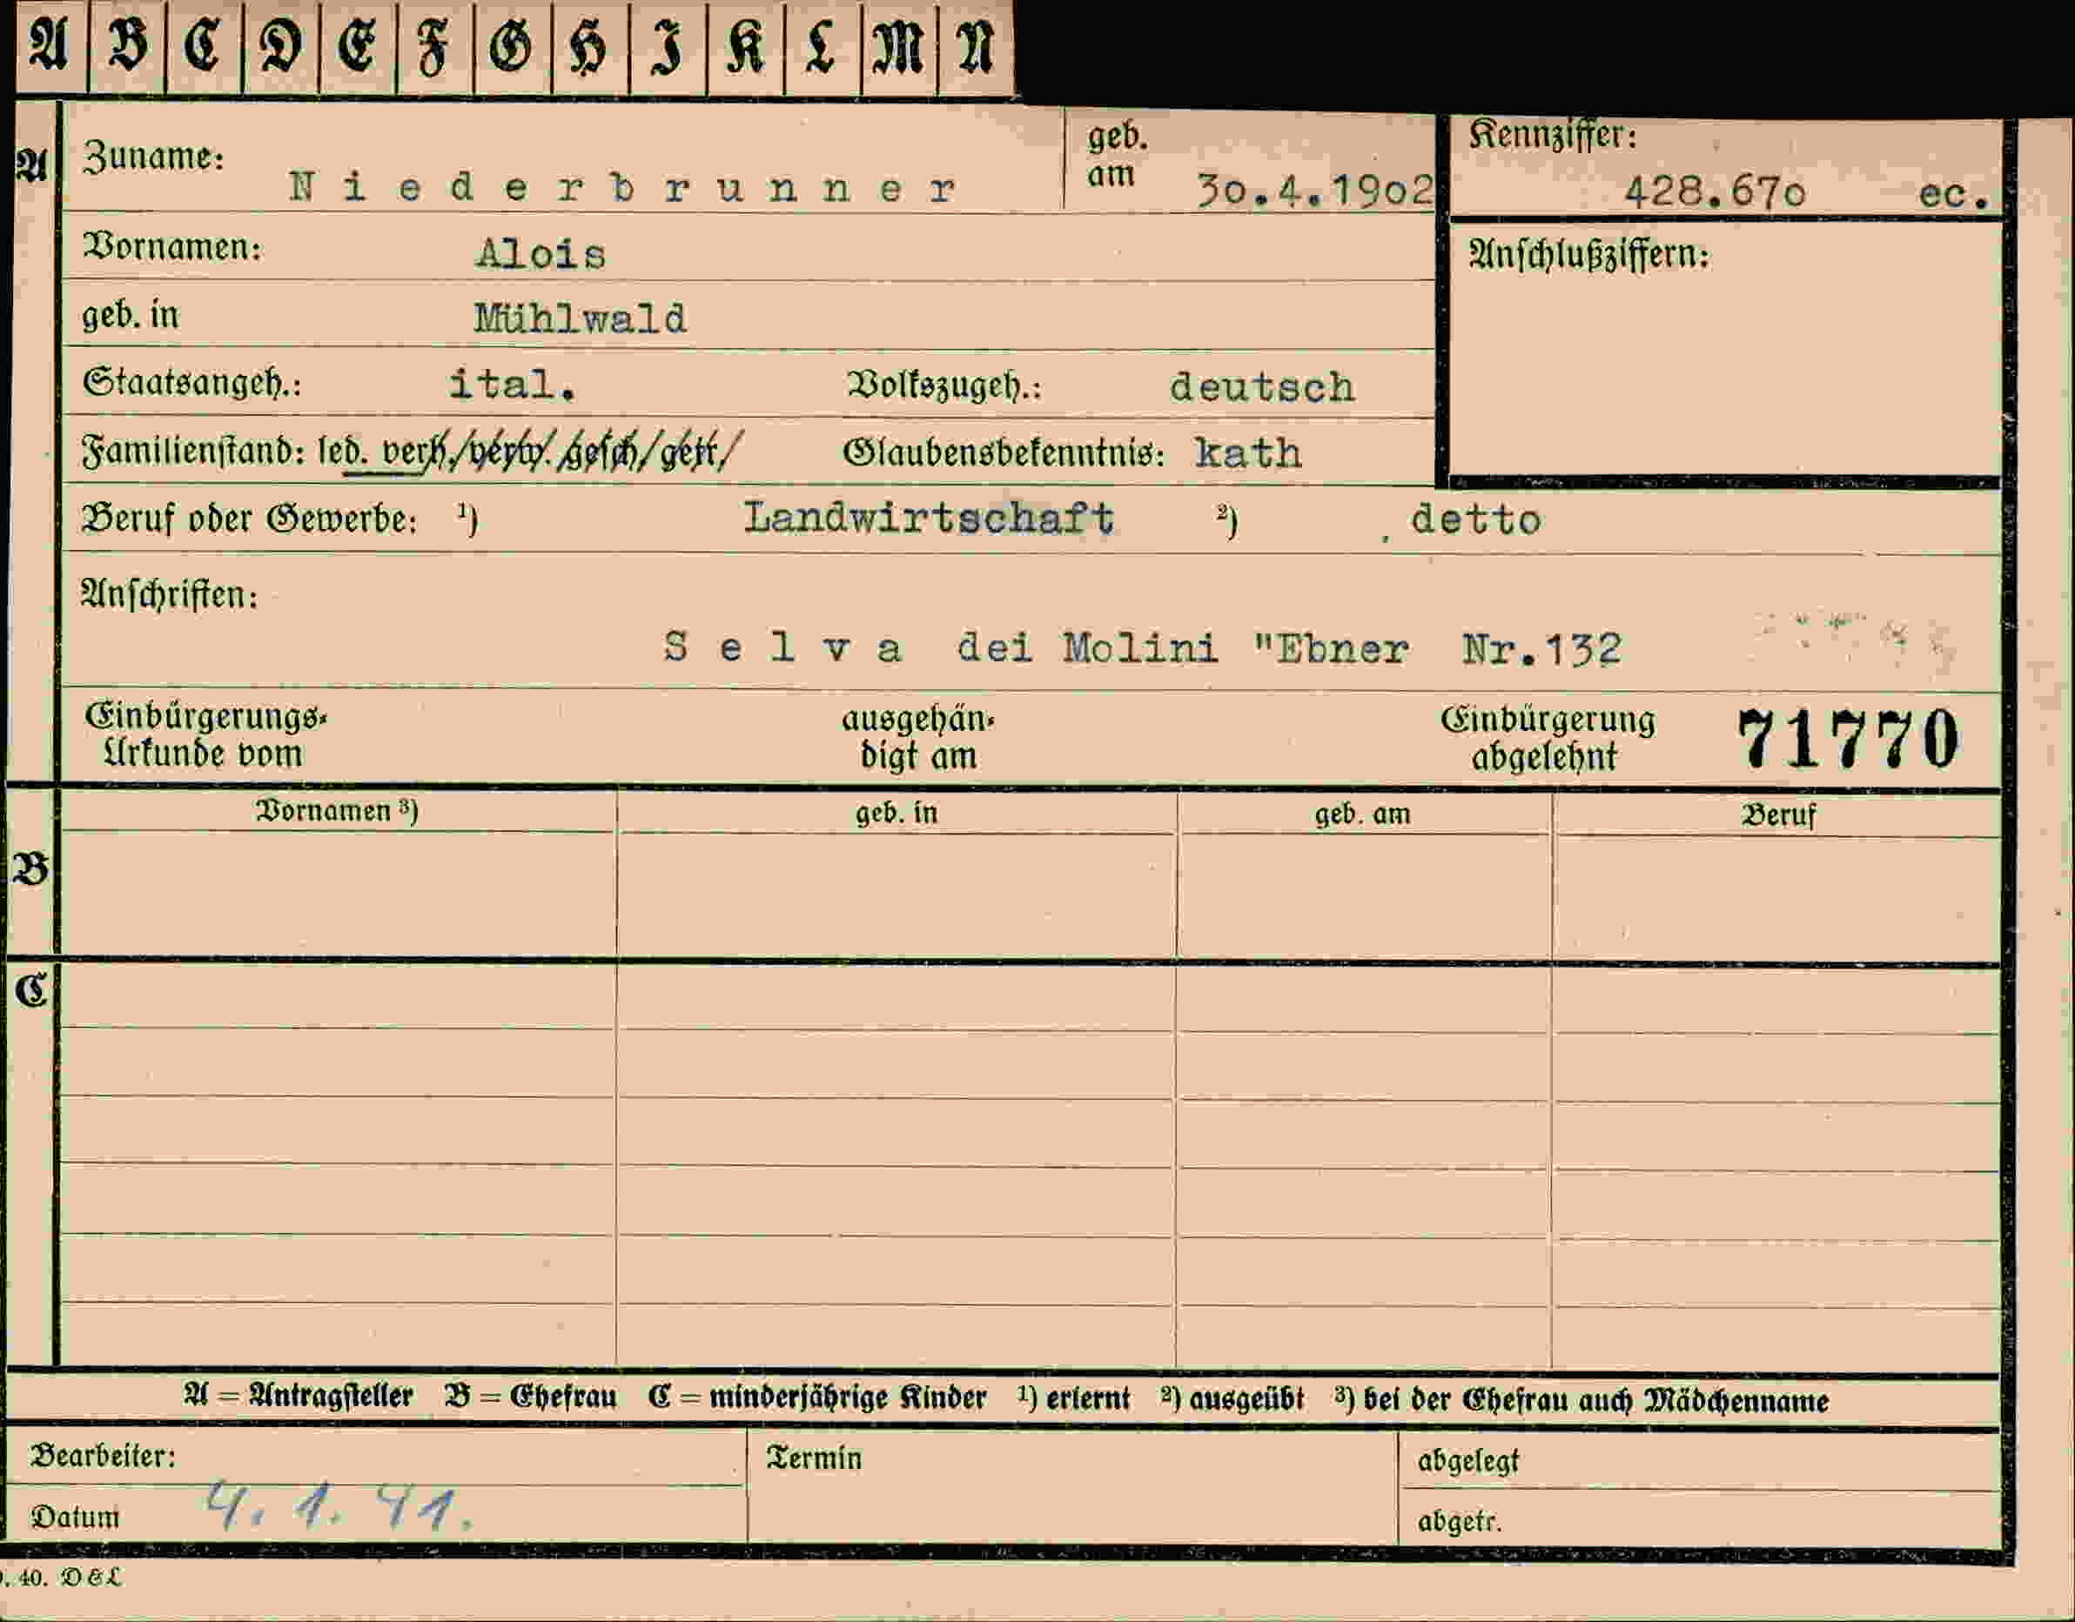
Task: Click the legend 'A = Antragsteller'
Action: [x=299, y=1396]
